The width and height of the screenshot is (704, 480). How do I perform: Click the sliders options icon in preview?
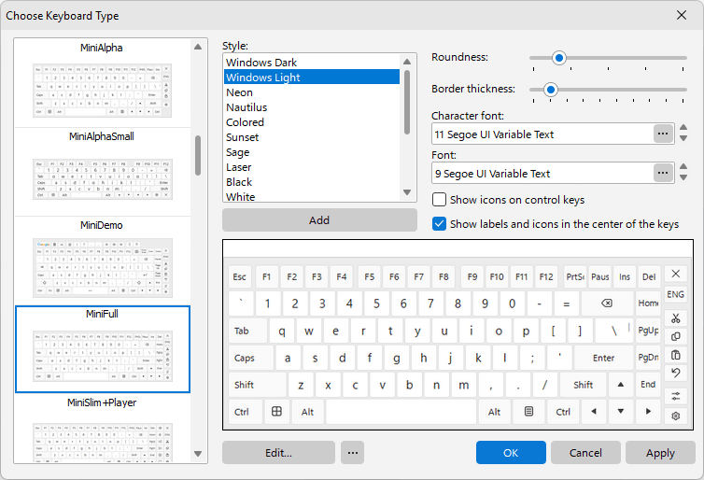[676, 396]
